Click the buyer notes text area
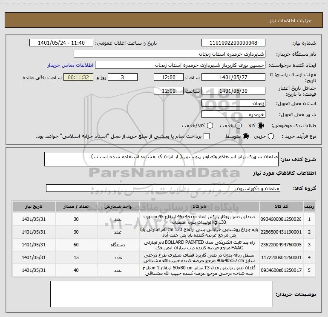 (161, 294)
